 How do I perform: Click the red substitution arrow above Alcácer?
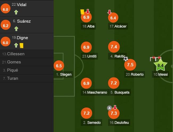point(109,12)
